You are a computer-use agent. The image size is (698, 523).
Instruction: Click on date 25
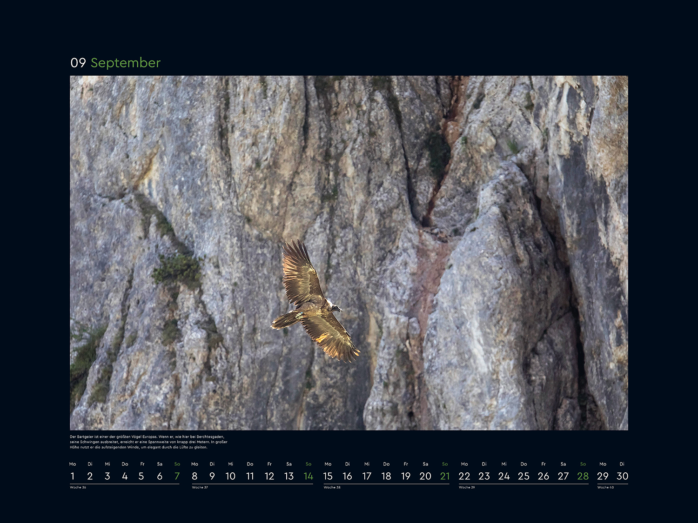click(x=523, y=476)
